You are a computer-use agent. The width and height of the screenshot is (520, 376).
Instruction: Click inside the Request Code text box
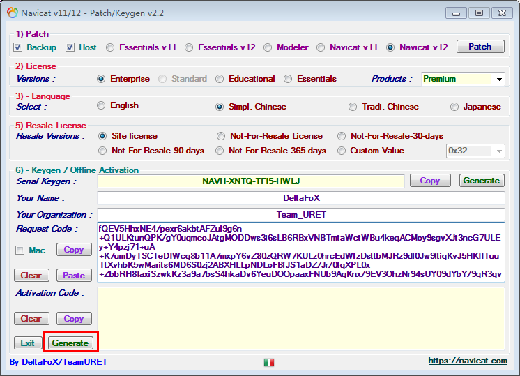301,253
